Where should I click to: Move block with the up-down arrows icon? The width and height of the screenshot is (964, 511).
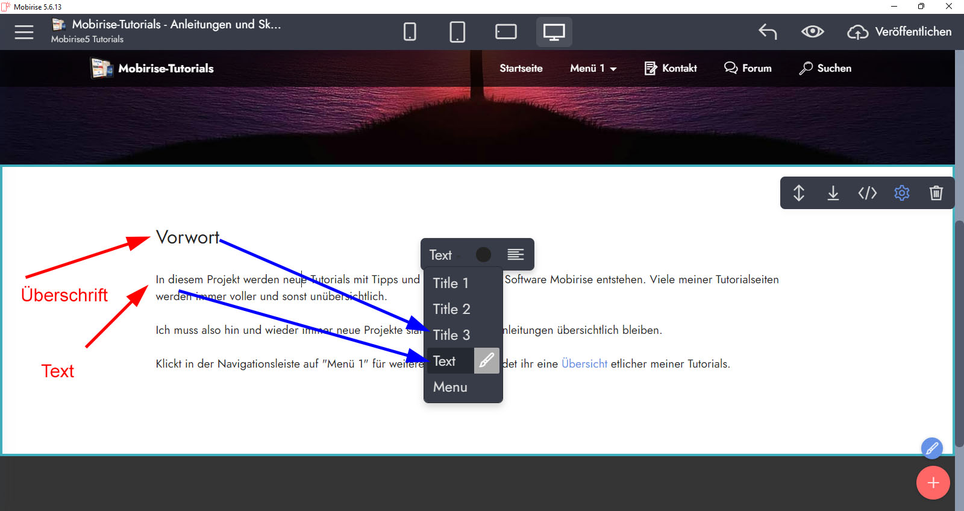799,193
